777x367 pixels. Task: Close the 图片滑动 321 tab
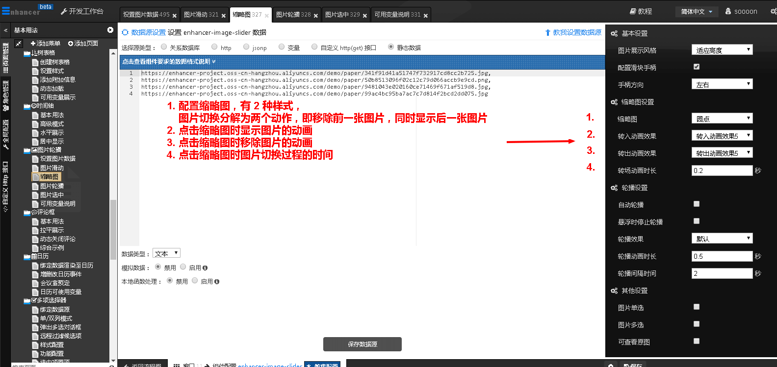point(224,16)
